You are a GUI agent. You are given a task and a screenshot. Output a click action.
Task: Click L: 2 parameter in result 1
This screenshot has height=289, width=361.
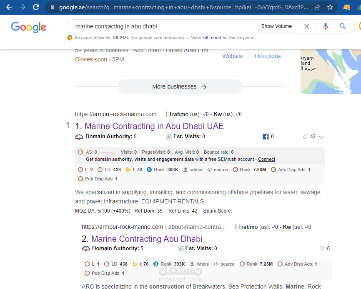(85, 170)
